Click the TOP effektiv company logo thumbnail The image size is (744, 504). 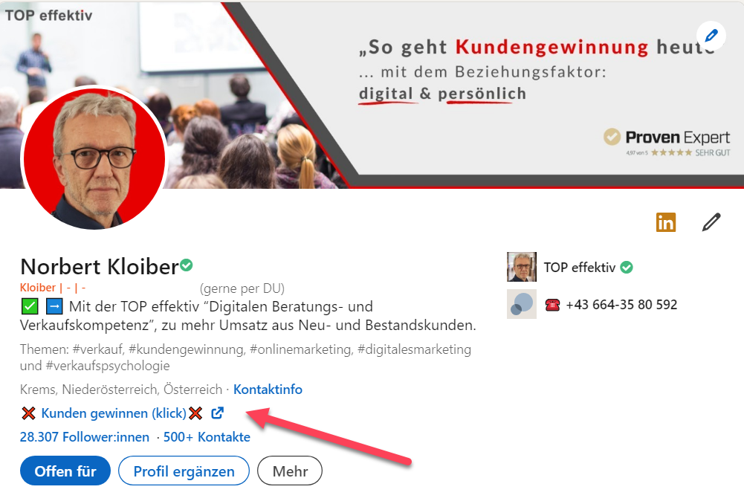[x=522, y=267]
